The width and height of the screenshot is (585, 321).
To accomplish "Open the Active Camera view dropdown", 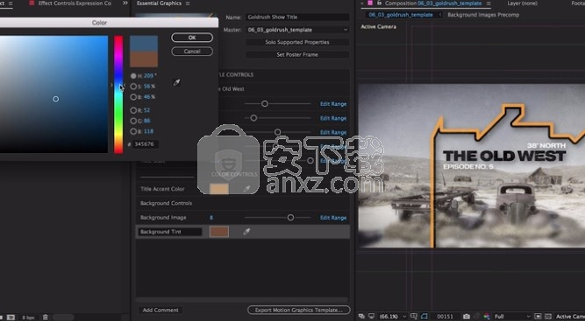I will click(x=569, y=317).
